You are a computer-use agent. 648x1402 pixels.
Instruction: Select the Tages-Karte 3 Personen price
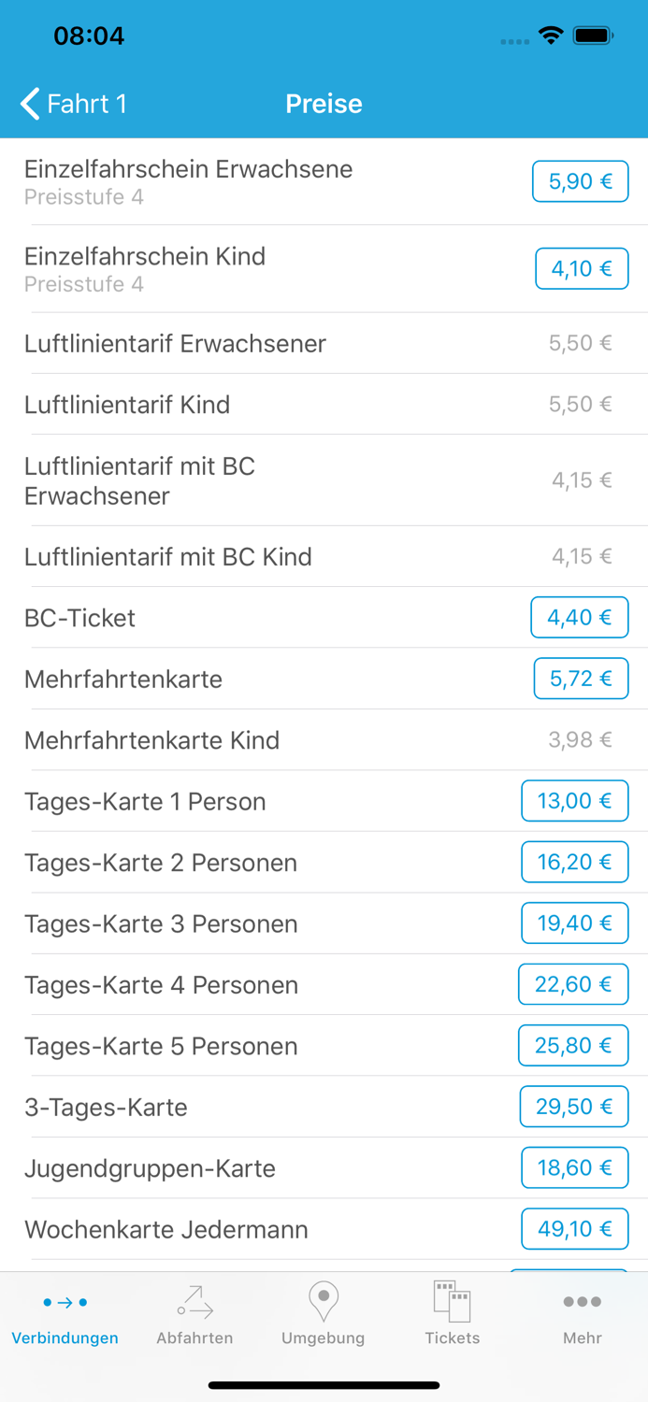click(x=574, y=923)
